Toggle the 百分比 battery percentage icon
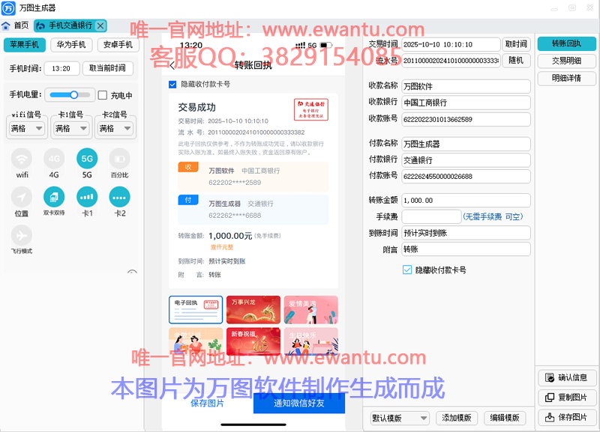600x432 pixels. pyautogui.click(x=119, y=159)
